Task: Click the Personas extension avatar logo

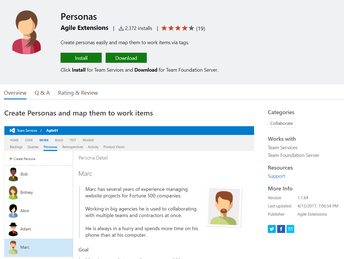Action: 26,32
